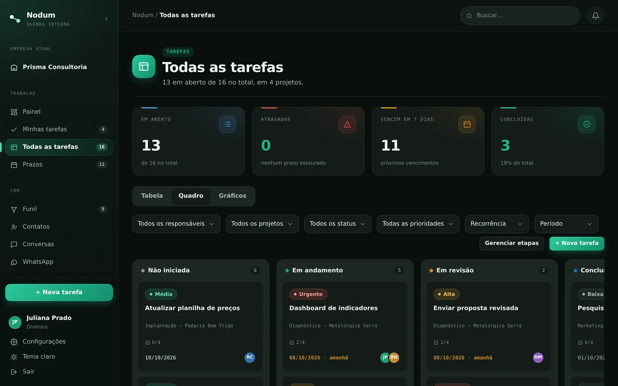The image size is (618, 386).
Task: Click Nova tarefa button above the board
Action: coord(577,243)
